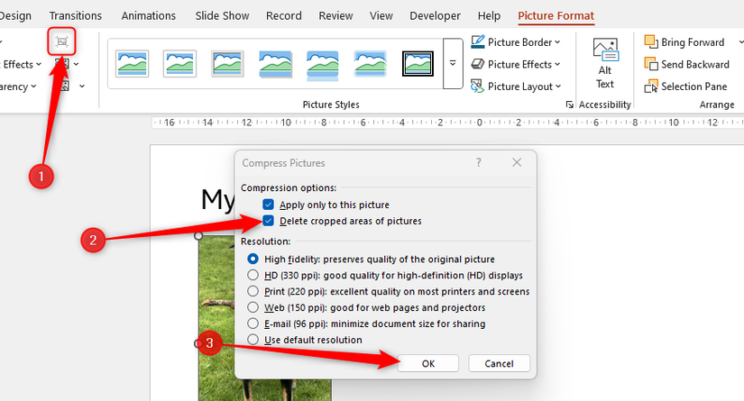Click Send Backward in Arrange group

click(686, 64)
